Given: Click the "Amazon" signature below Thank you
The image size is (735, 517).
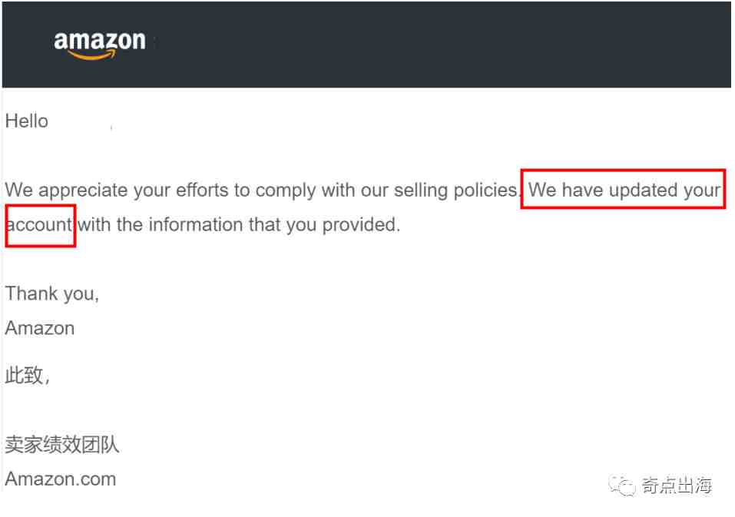Looking at the screenshot, I should pyautogui.click(x=40, y=328).
